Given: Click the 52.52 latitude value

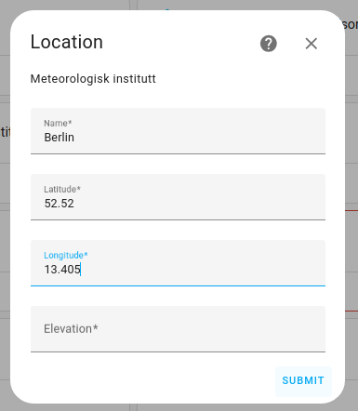Looking at the screenshot, I should tap(60, 204).
